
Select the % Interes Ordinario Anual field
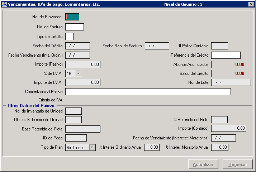(x=152, y=147)
